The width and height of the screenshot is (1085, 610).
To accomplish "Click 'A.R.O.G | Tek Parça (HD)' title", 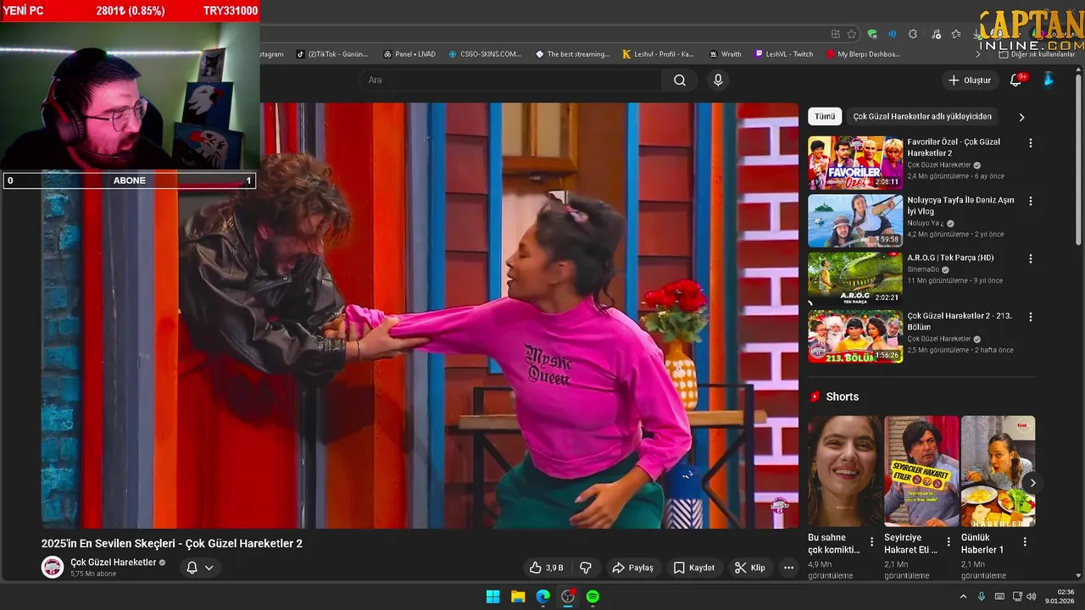I will 950,258.
